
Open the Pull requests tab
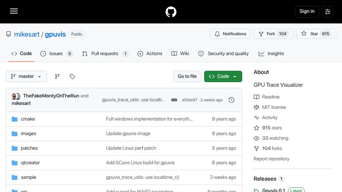pos(105,54)
